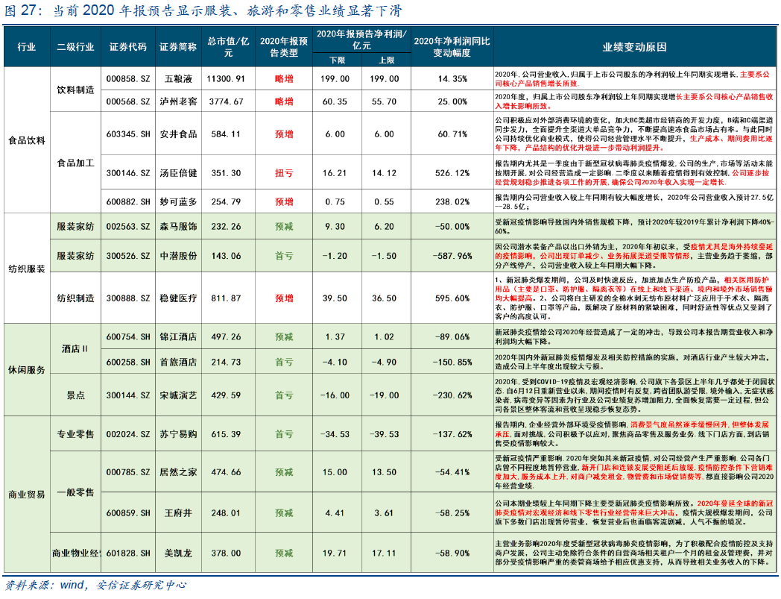Click the 美凯龙 name cell
Image resolution: width=781 pixels, height=599 pixels.
pos(178,553)
